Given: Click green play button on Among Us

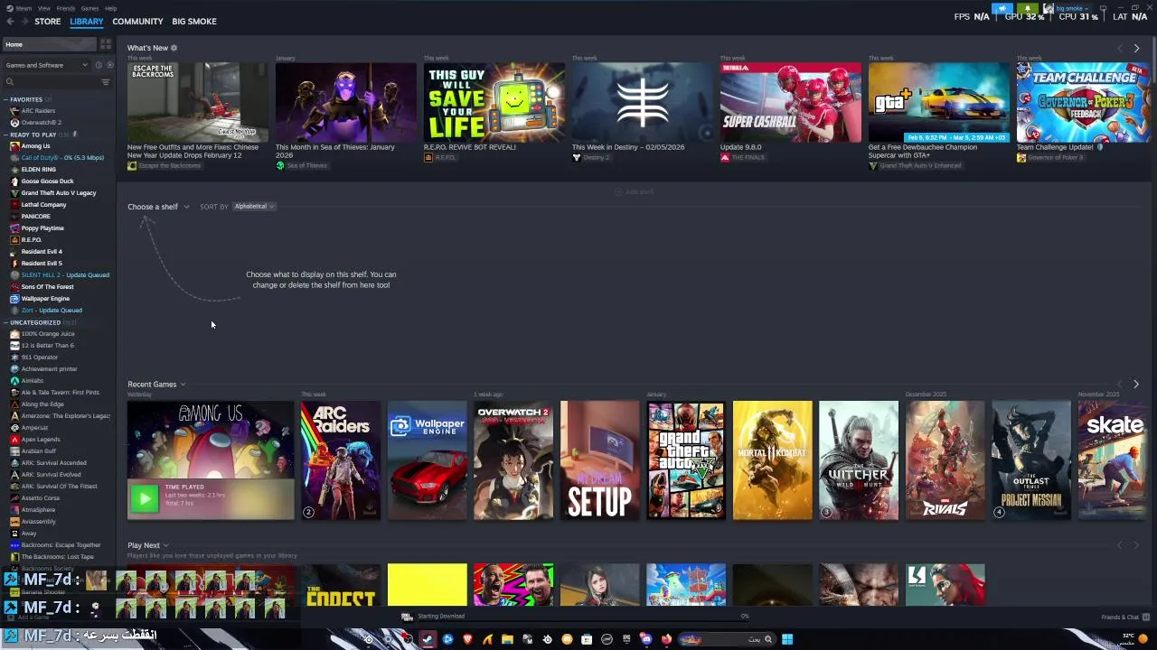Looking at the screenshot, I should tap(145, 498).
